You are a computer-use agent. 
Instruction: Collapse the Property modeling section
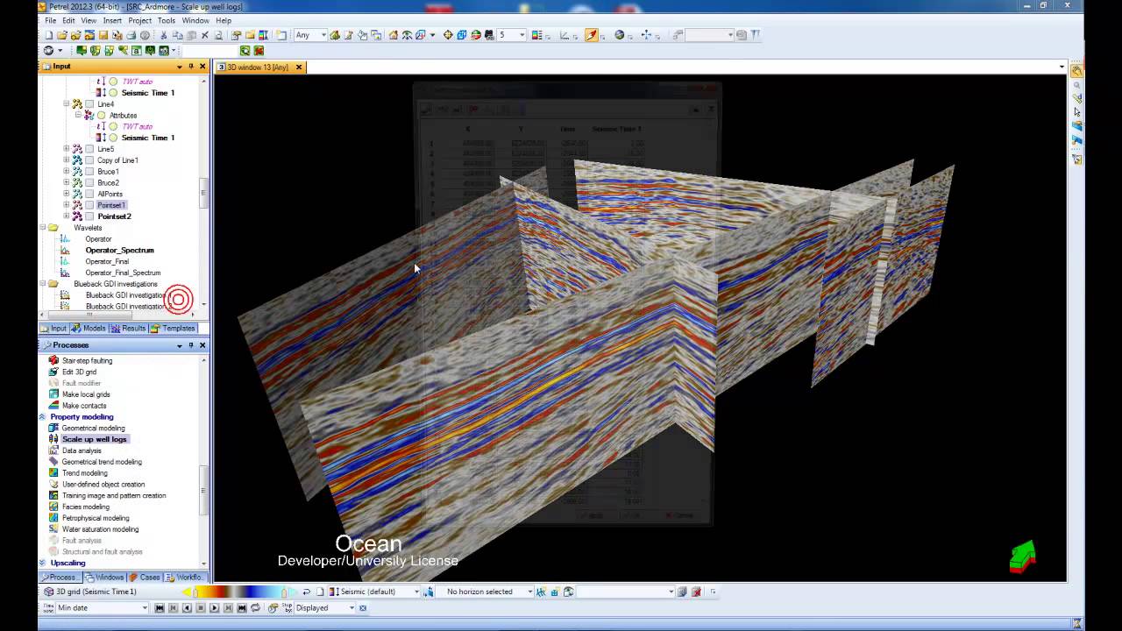43,417
